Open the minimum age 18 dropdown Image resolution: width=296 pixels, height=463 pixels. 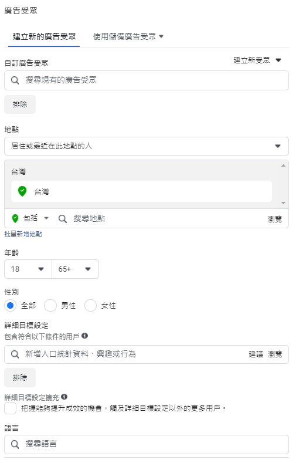(28, 269)
